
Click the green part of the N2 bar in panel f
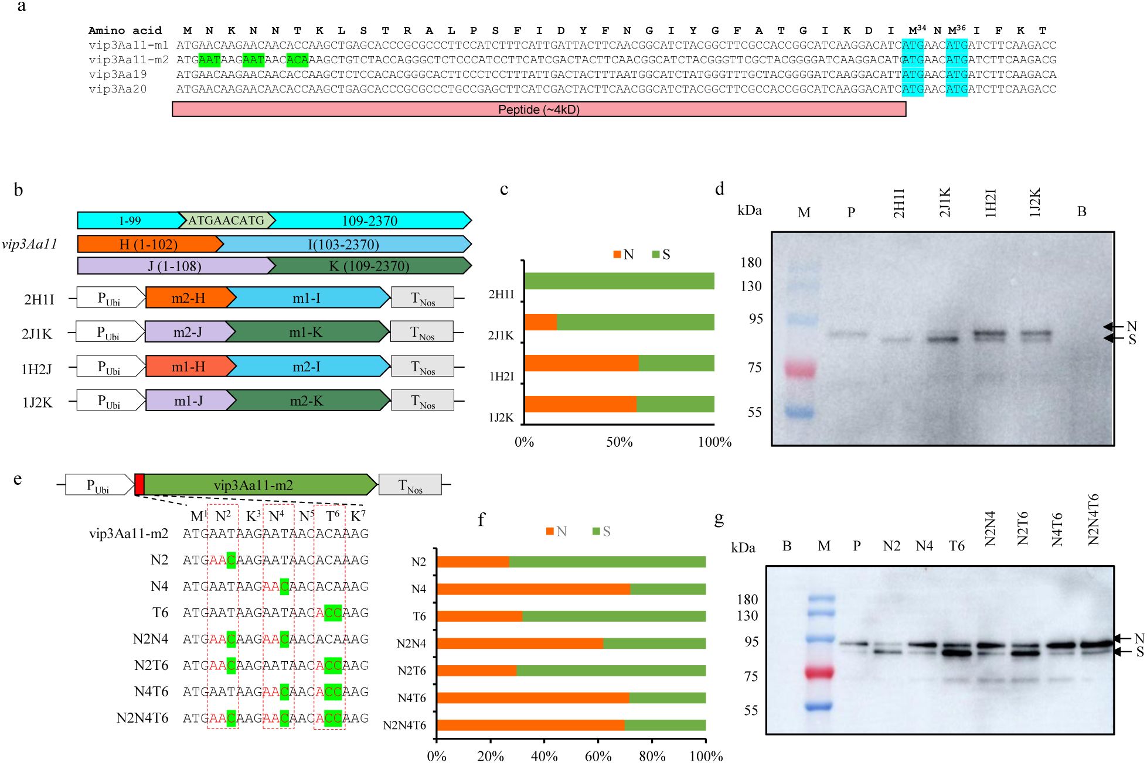[x=607, y=562]
